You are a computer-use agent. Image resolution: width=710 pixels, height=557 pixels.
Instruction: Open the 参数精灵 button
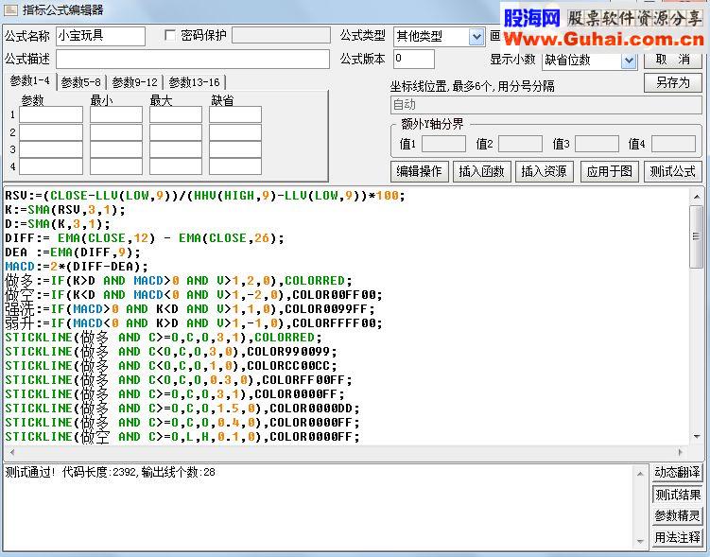tap(677, 515)
